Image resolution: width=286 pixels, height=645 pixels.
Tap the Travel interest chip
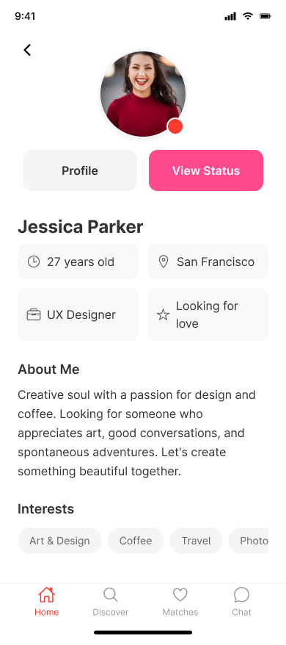(196, 541)
